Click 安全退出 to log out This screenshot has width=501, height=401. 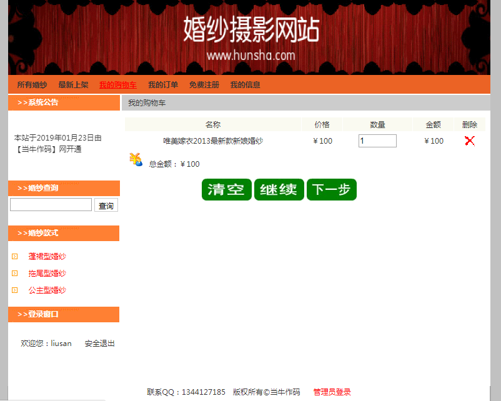tap(100, 344)
